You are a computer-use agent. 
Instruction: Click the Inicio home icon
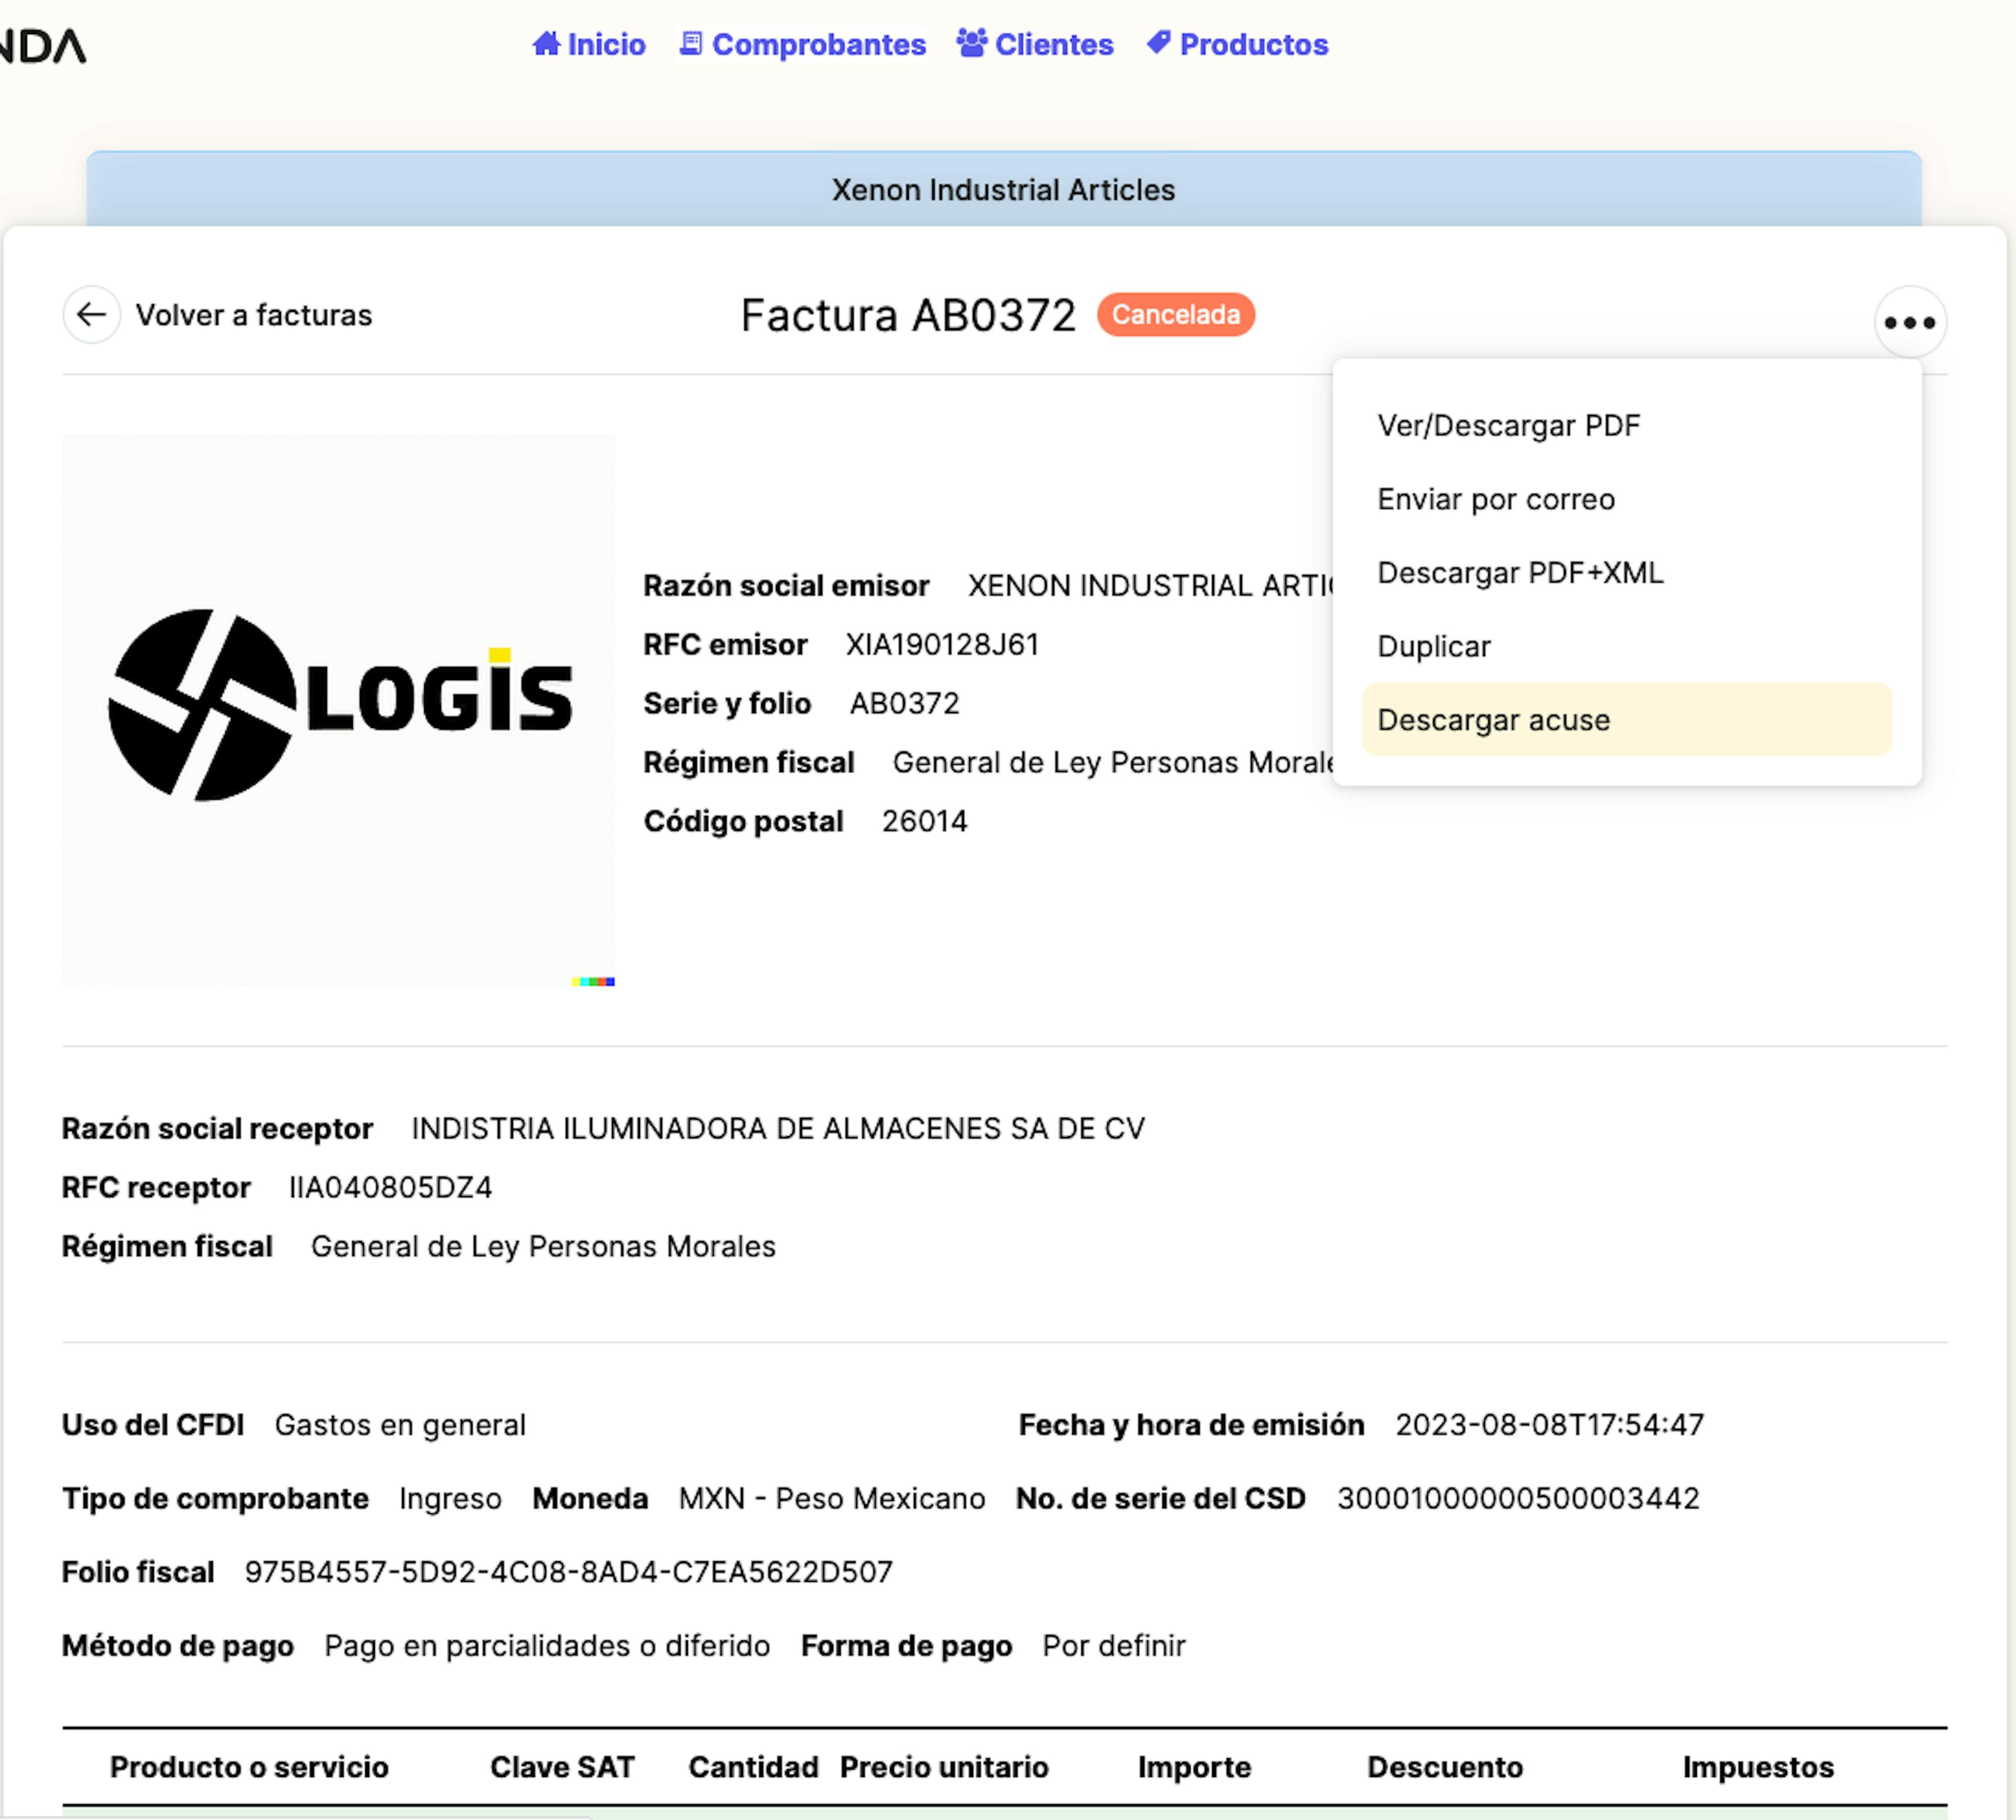(x=546, y=43)
